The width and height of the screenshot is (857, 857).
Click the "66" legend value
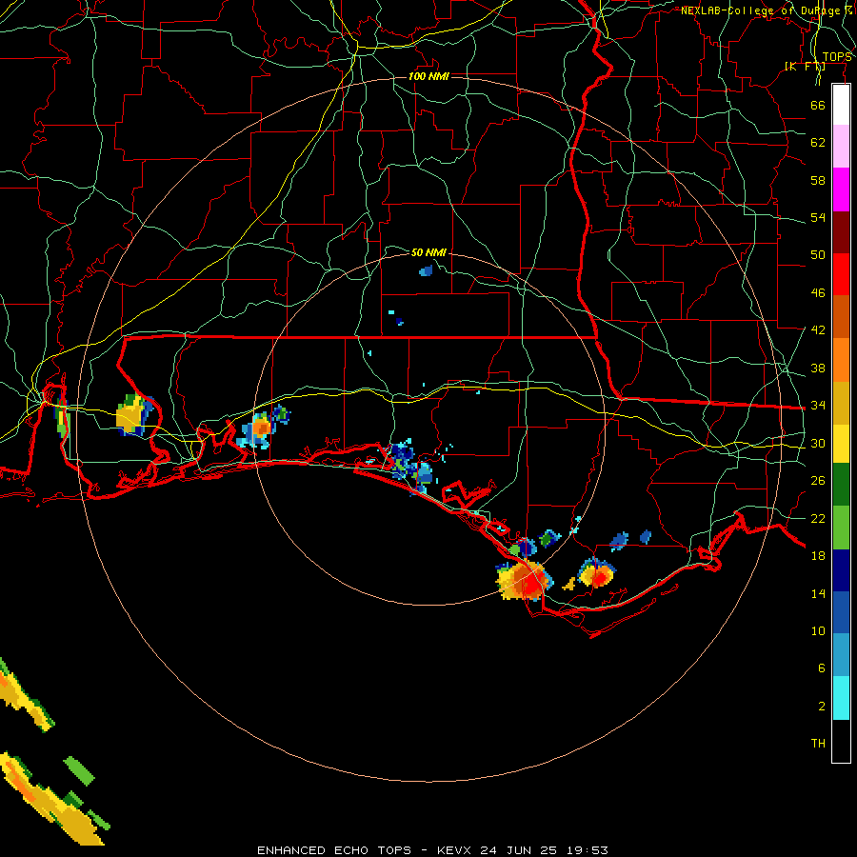click(x=818, y=105)
